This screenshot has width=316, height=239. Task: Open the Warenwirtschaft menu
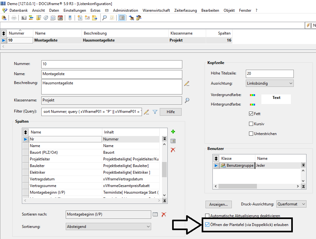[x=156, y=10]
